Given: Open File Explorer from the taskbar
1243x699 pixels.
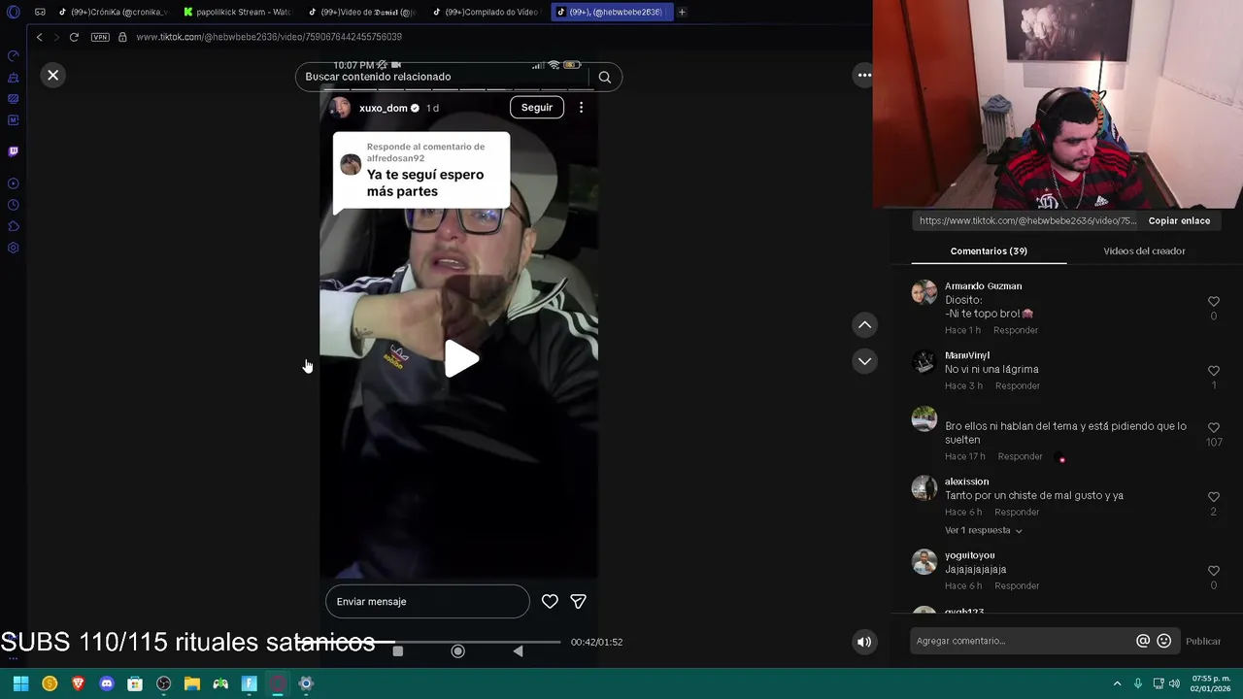Looking at the screenshot, I should click(x=192, y=683).
